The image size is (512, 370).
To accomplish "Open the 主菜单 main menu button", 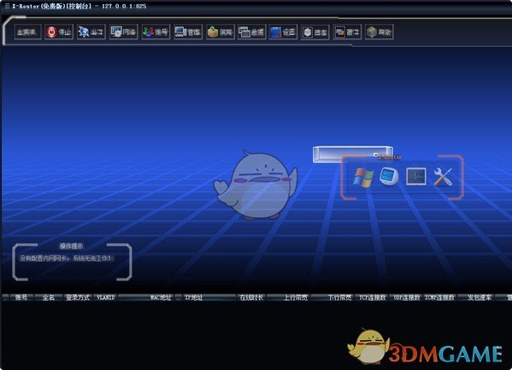I will 27,32.
